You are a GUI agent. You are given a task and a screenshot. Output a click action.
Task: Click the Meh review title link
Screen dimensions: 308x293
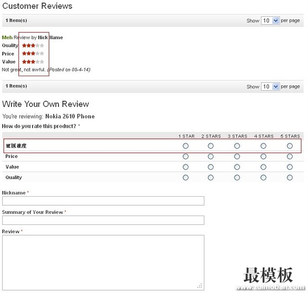[x=7, y=38]
